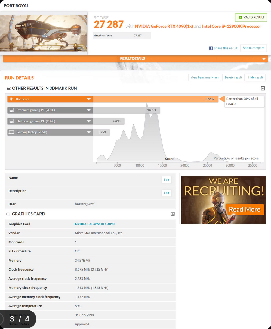This screenshot has height=329, width=271.
Task: Click the 6490 High-end gaming PC bar
Action: (x=109, y=121)
